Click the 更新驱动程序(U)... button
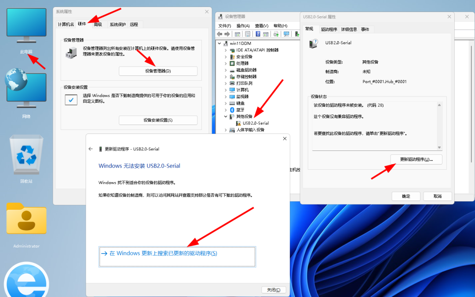This screenshot has width=475, height=297. click(416, 160)
